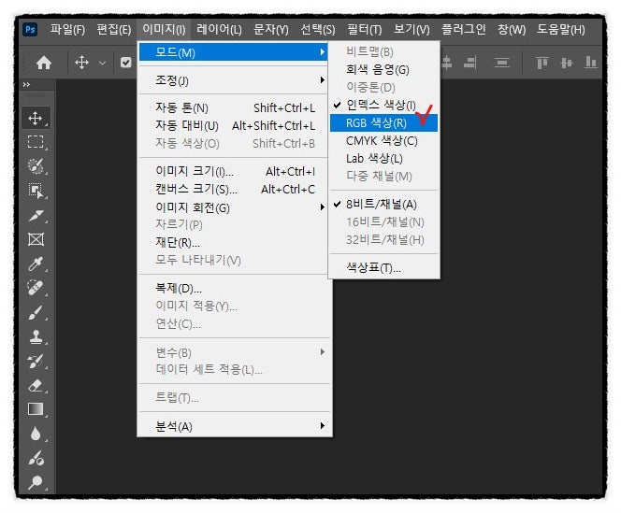The height and width of the screenshot is (513, 621).
Task: Expand the 모드(M) submenu
Action: (234, 52)
